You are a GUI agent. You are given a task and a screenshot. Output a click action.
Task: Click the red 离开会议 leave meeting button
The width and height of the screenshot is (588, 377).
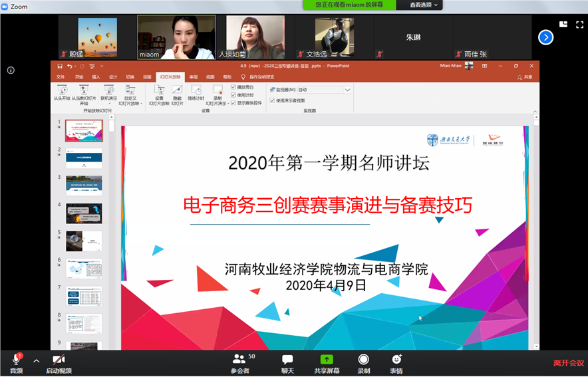569,363
